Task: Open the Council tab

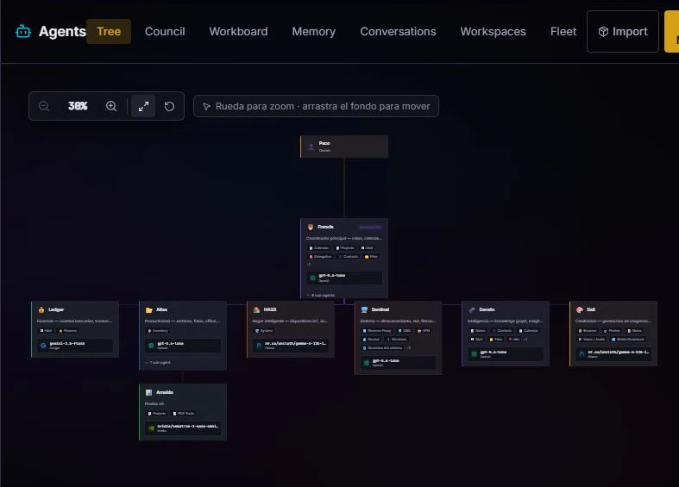Action: coord(165,32)
